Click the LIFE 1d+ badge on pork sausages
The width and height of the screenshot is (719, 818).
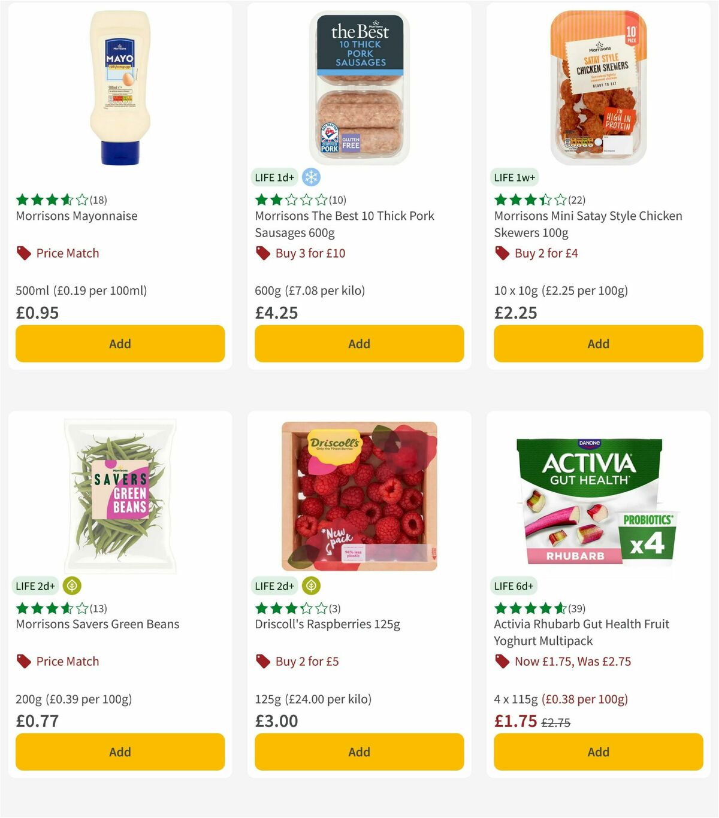pyautogui.click(x=274, y=177)
